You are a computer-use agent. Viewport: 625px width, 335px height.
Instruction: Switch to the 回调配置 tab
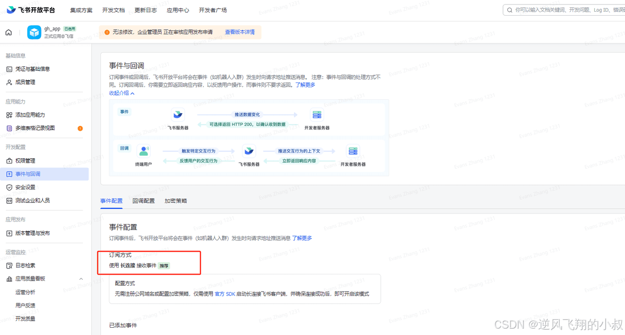pyautogui.click(x=144, y=201)
